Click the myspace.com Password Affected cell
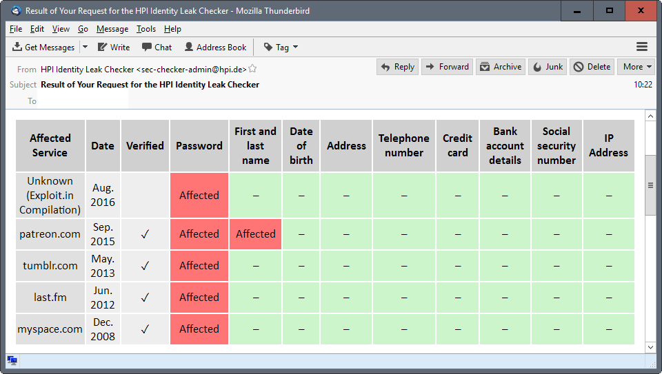 click(199, 329)
